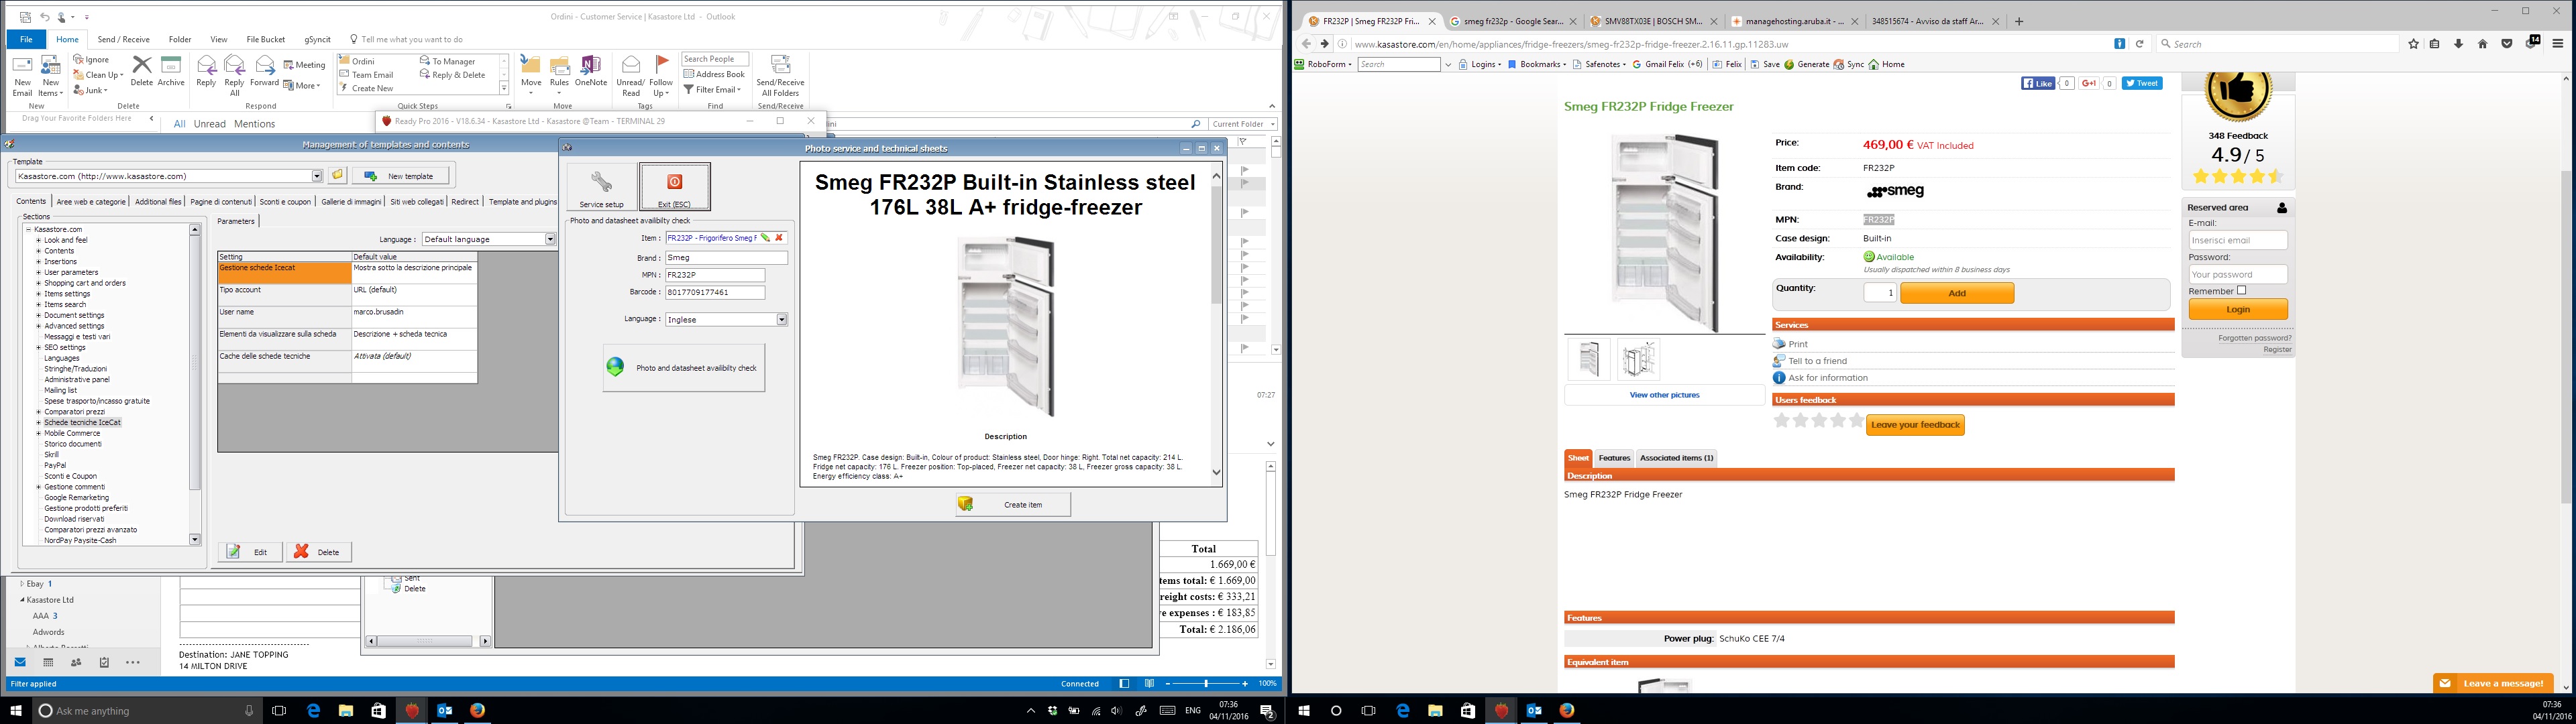This screenshot has width=2576, height=724.
Task: Reload page in Firefox
Action: click(2140, 44)
